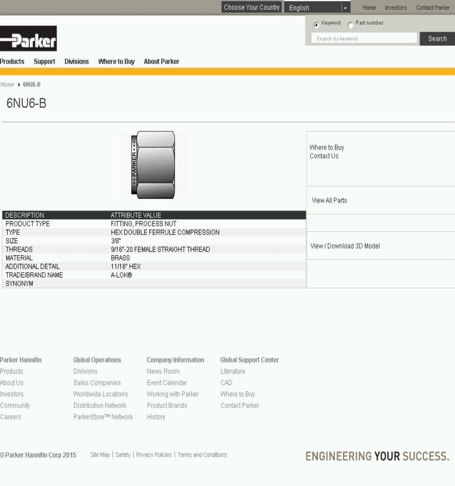The image size is (455, 486).
Task: Select the Part number radio button
Action: coord(351,25)
